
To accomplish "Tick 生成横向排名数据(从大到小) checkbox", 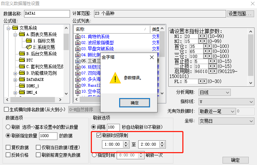I will pos(6,110).
